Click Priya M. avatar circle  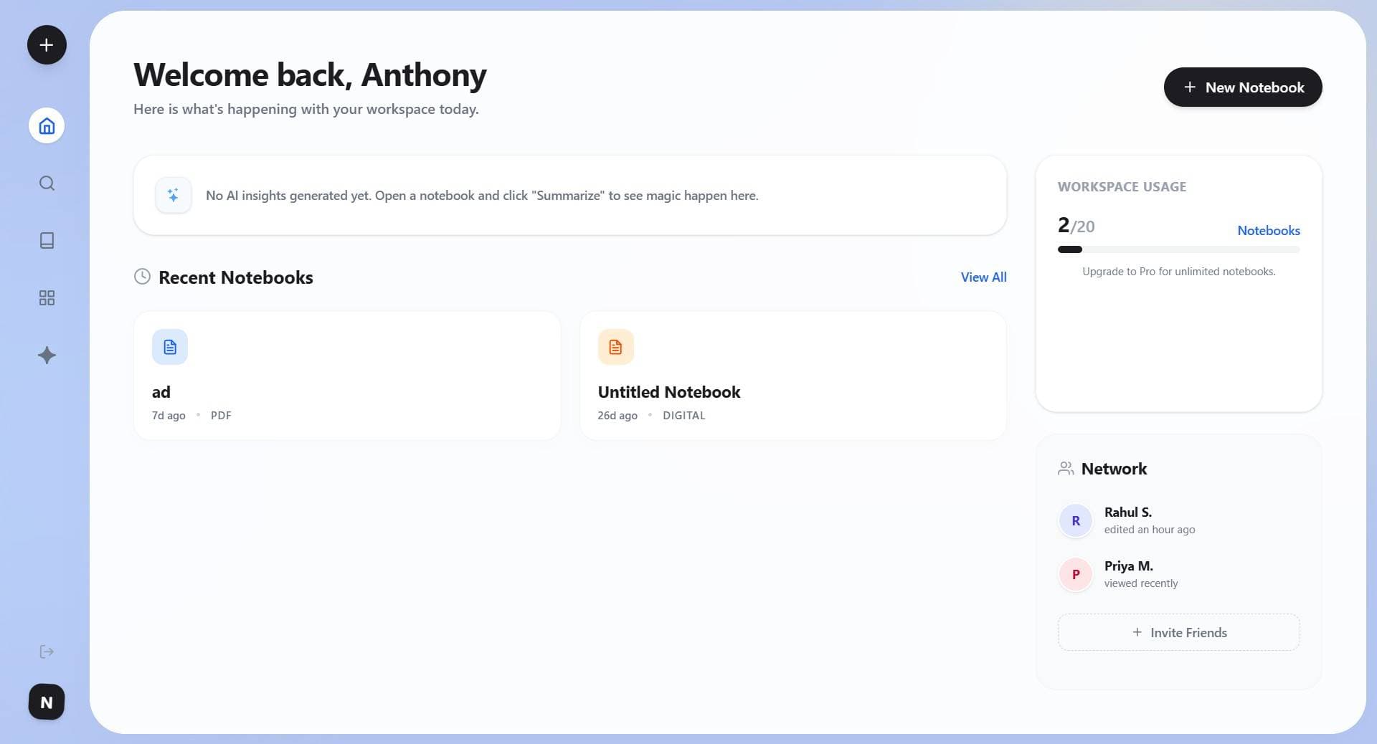click(1076, 574)
